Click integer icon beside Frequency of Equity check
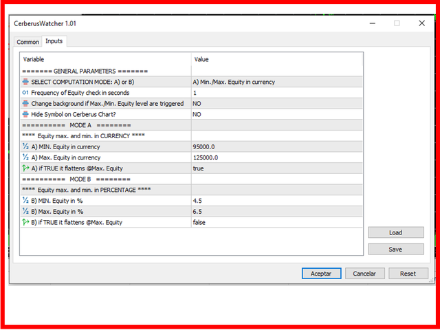The image size is (440, 330). 25,93
